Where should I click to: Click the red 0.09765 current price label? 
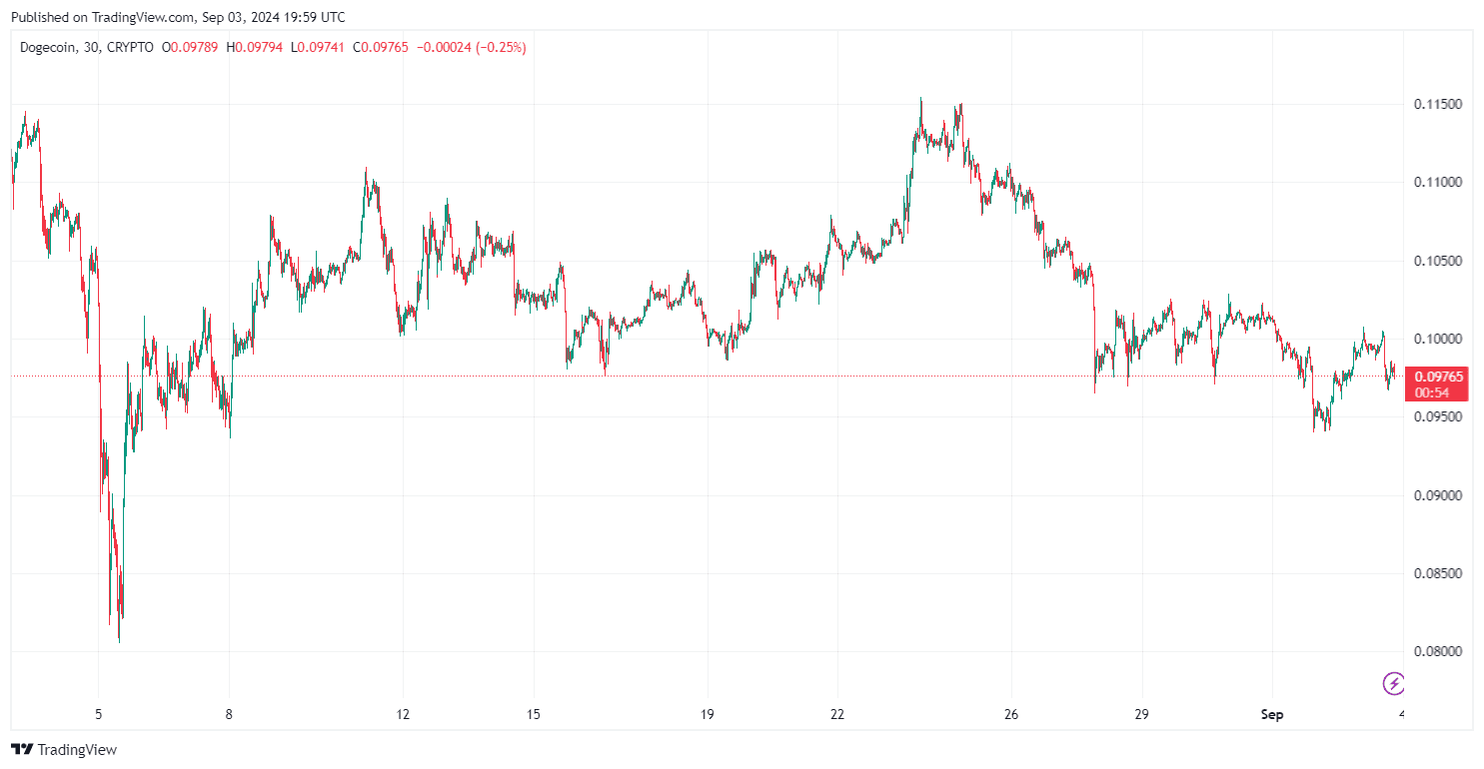[1439, 384]
